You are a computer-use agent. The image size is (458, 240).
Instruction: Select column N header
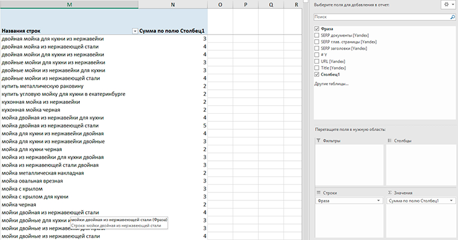tap(173, 4)
